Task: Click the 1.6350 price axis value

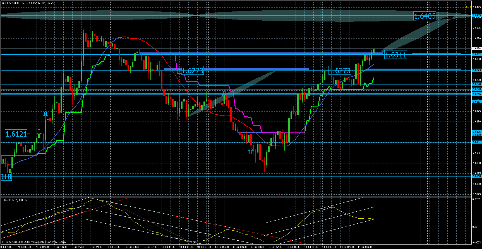Action: (x=476, y=38)
